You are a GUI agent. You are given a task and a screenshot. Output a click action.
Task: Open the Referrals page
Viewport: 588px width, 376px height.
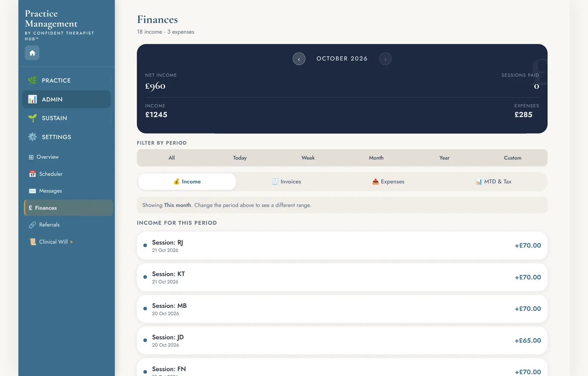[68, 224]
